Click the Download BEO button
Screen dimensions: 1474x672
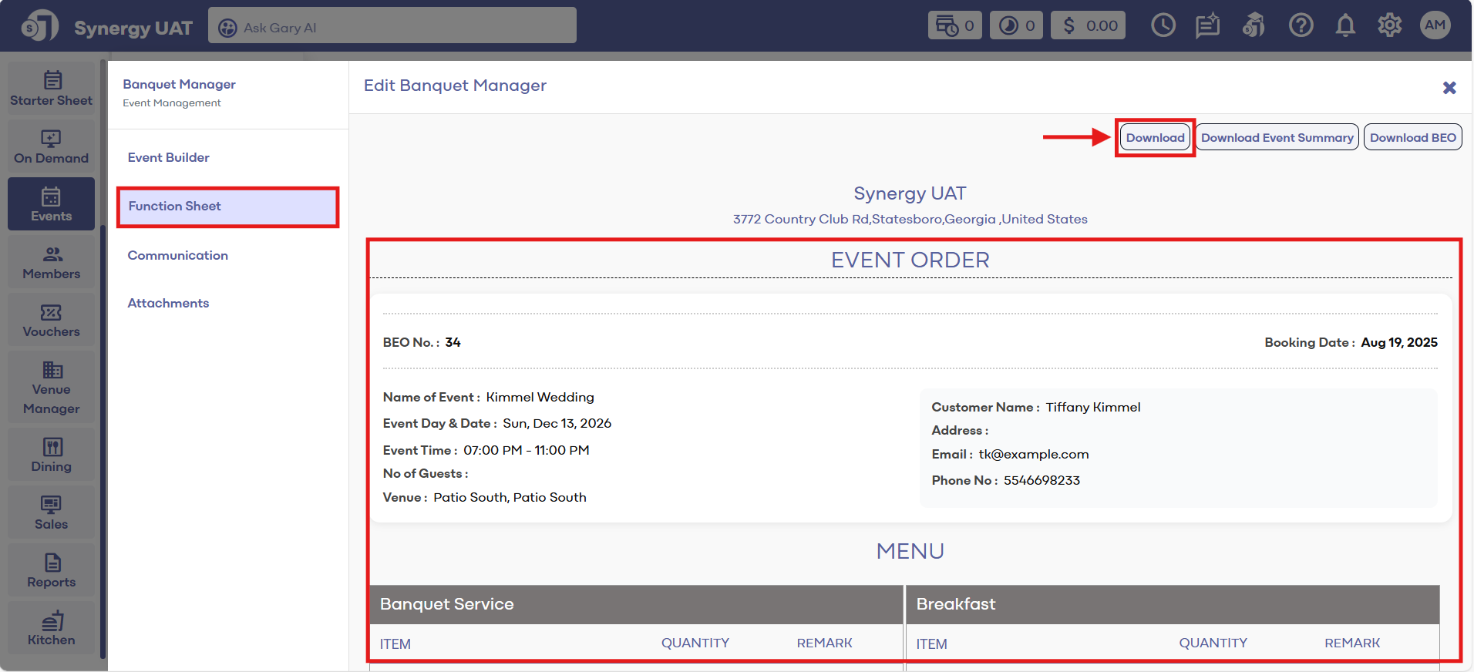point(1412,138)
